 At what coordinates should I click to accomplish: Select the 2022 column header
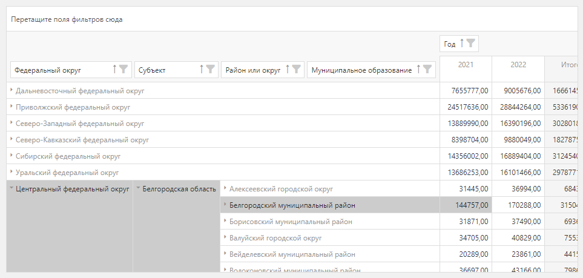pos(518,65)
